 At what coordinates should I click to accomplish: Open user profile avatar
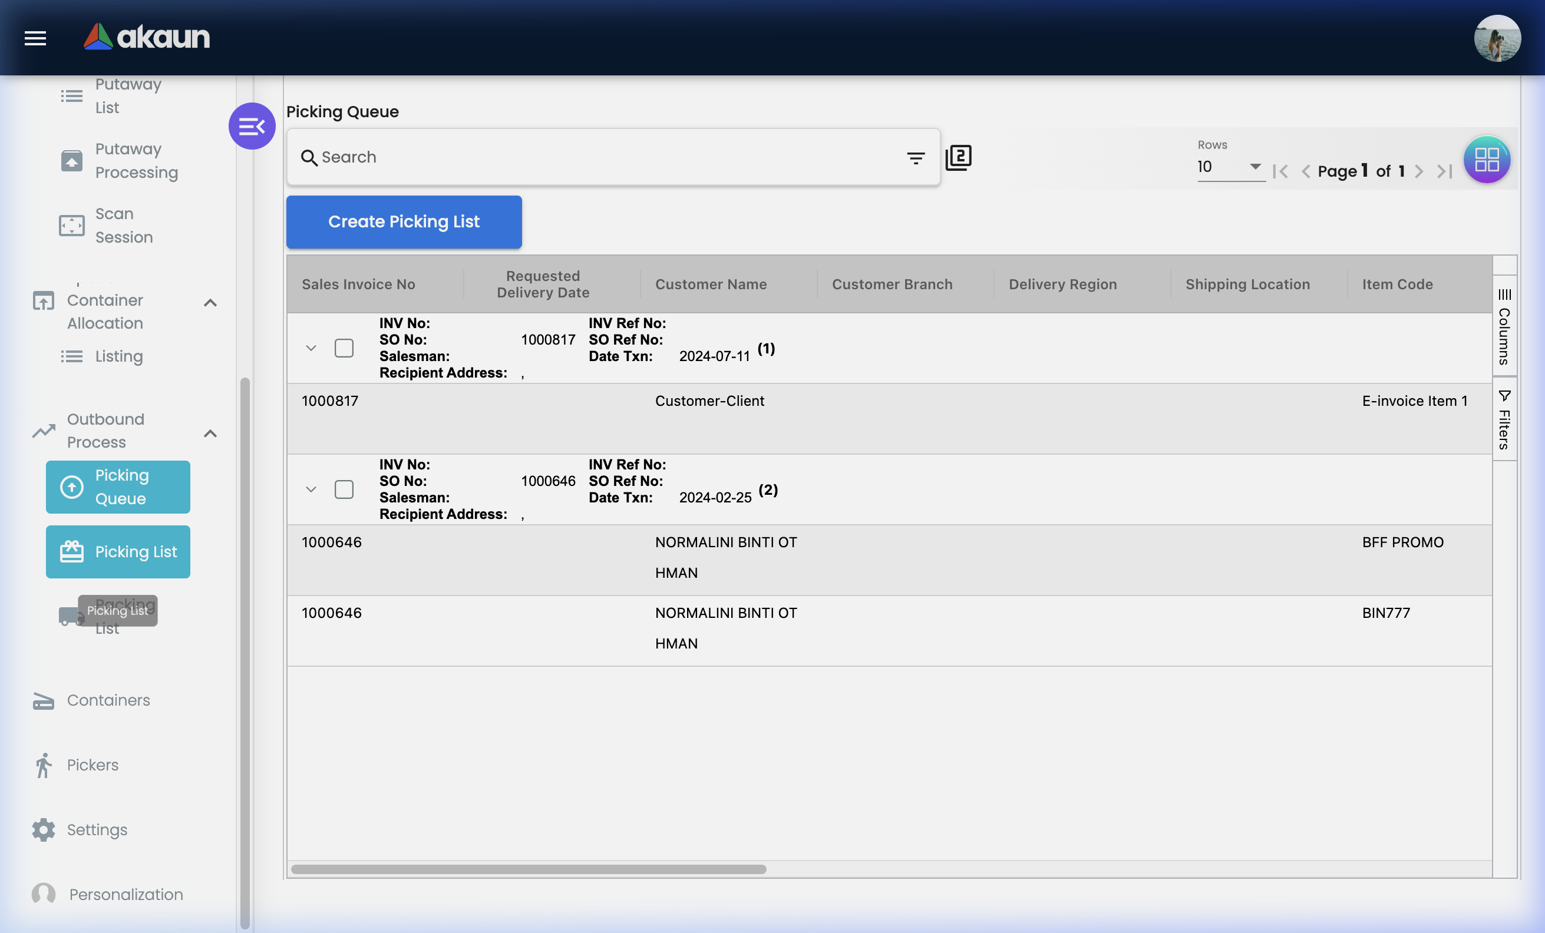pos(1497,38)
